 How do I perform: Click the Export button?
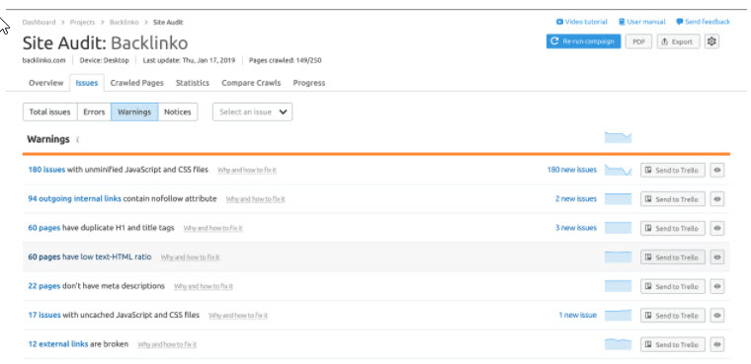(x=678, y=41)
